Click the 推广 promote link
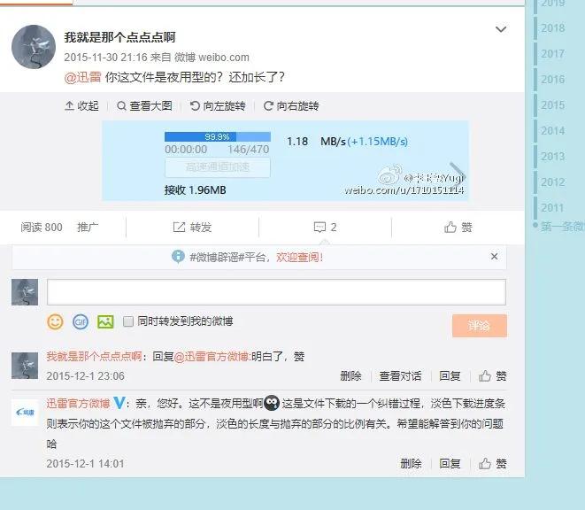This screenshot has height=510, width=585. coord(88,227)
